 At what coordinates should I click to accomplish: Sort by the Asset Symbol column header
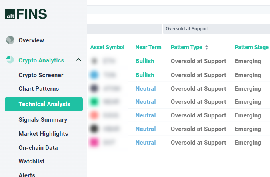(107, 47)
